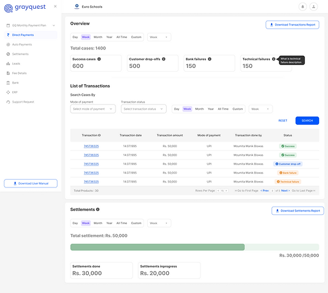Go to Last Page of transactions
This screenshot has height=293, width=328.
(303, 191)
